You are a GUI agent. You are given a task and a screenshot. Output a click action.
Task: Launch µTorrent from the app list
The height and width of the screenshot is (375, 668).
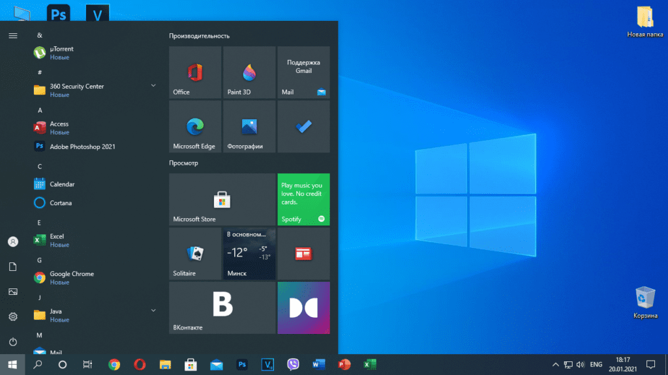point(96,53)
